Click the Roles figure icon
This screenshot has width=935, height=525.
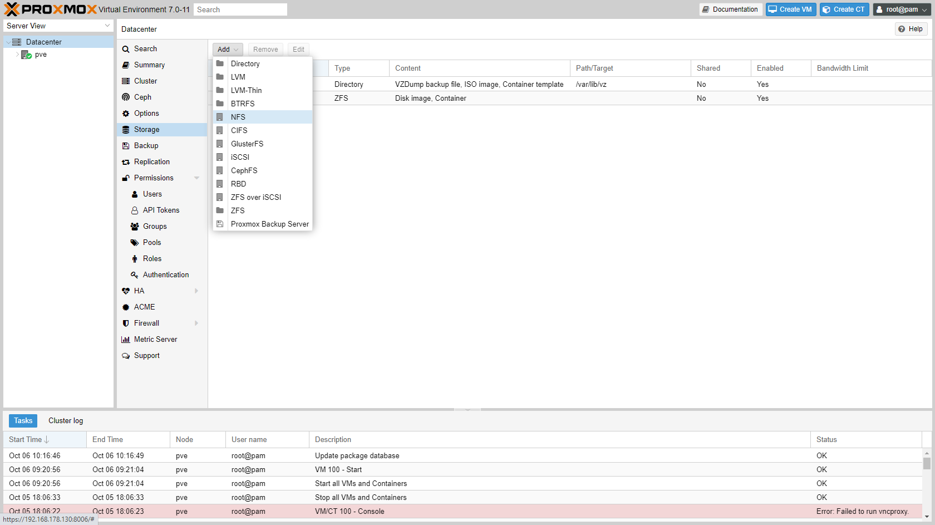[x=135, y=259]
